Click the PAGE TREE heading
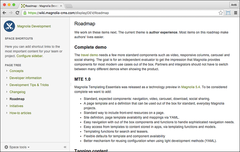The image size is (240, 152). pyautogui.click(x=13, y=65)
